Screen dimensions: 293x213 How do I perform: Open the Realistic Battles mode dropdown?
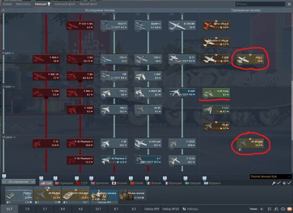(x=270, y=176)
